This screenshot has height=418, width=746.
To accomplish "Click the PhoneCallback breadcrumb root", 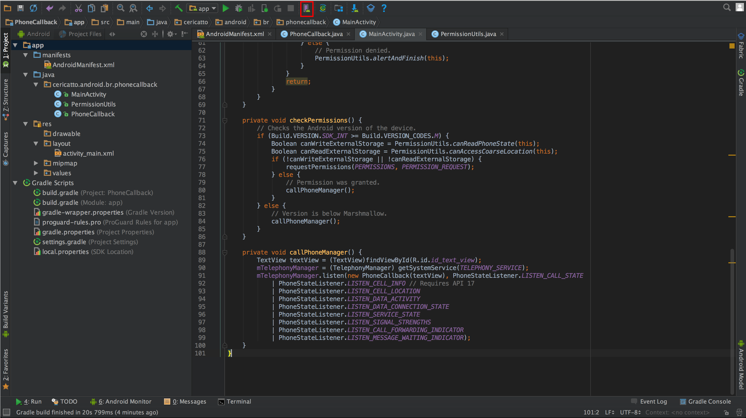I will point(31,22).
